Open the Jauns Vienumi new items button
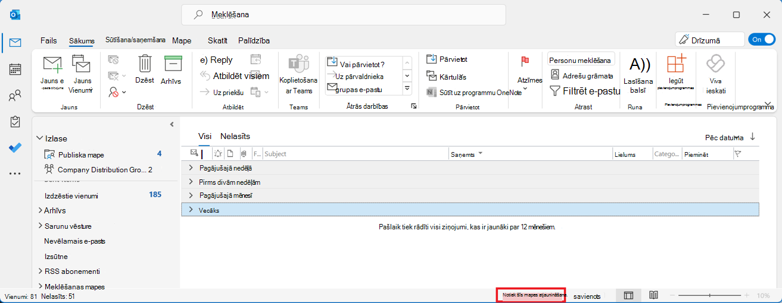782x303 pixels. (80, 73)
